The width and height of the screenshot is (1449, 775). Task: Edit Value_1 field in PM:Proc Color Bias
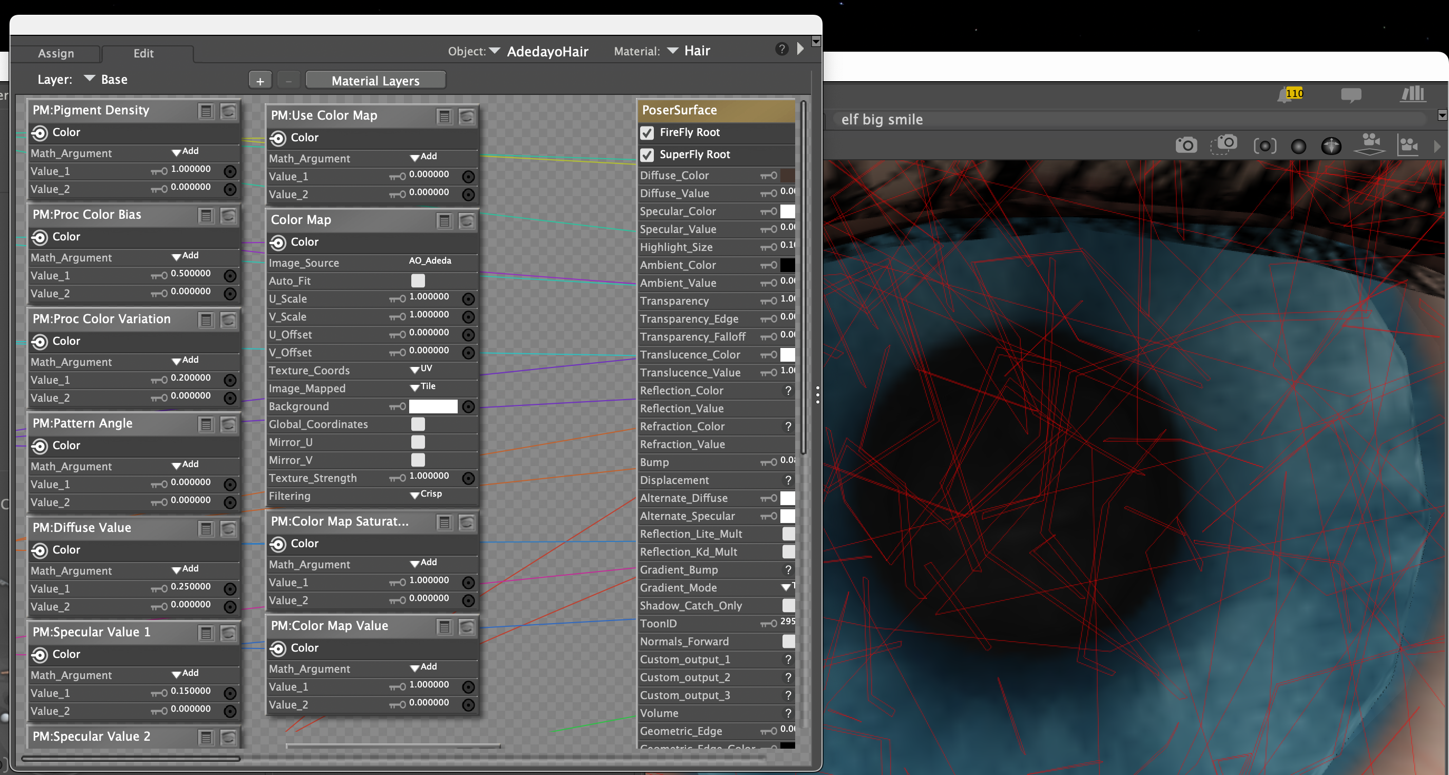point(191,274)
